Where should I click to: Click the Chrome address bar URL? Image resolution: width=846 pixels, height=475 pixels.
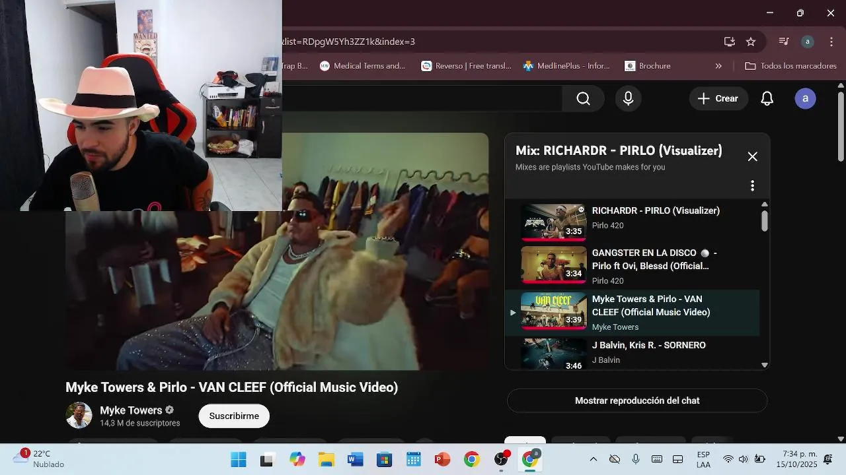348,42
